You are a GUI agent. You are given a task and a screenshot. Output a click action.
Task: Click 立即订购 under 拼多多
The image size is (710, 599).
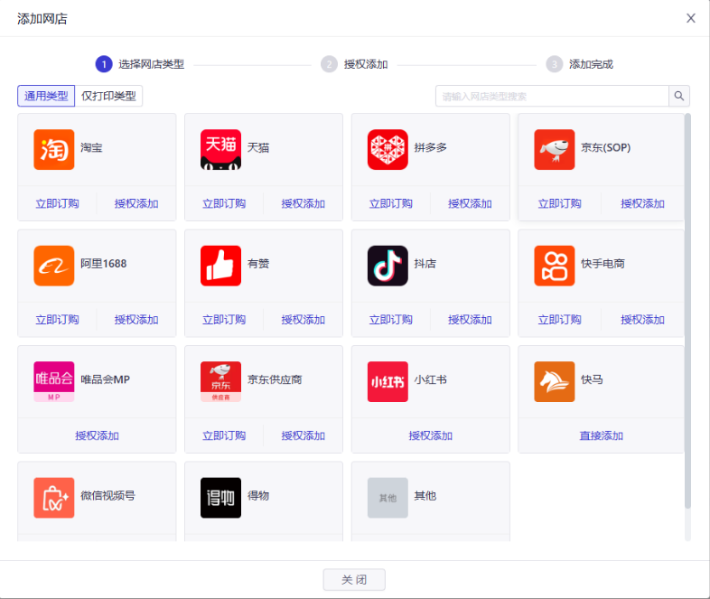click(391, 204)
